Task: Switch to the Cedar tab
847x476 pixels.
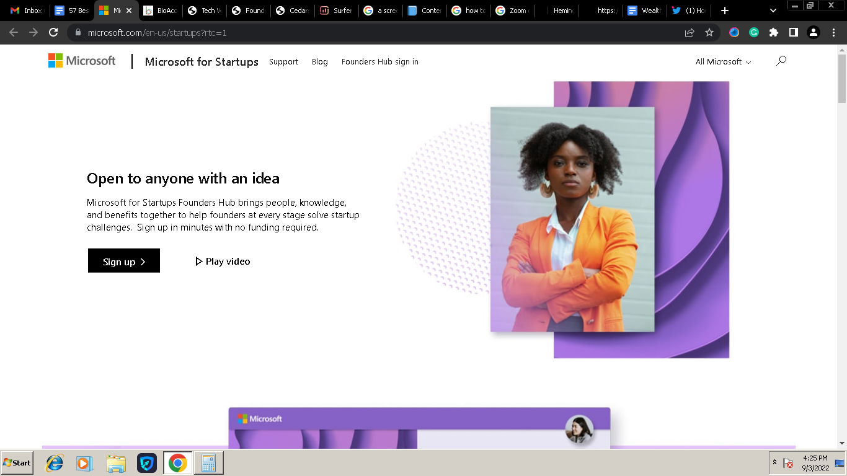Action: (x=292, y=11)
